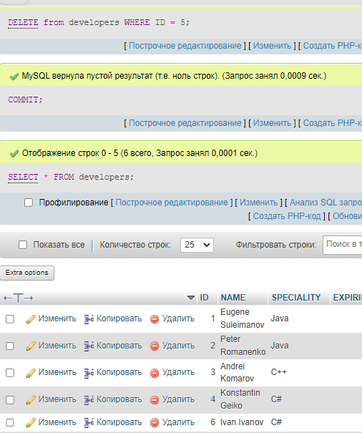Click the pencil edit icon for Peter Romanenko row
The image size is (362, 433).
tap(31, 346)
